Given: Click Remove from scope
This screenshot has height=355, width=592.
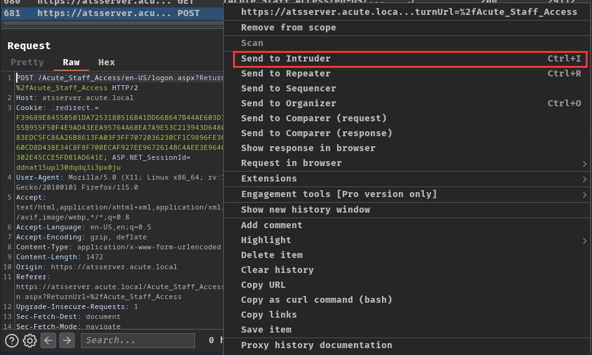Looking at the screenshot, I should pos(408,27).
